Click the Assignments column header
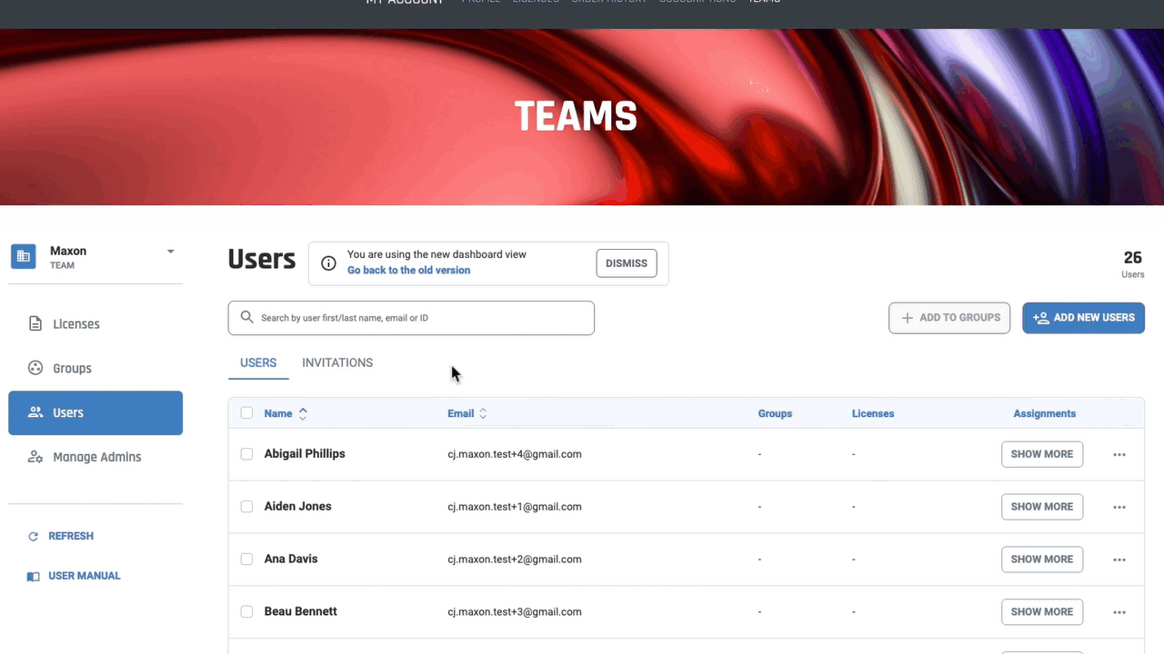 click(1045, 413)
